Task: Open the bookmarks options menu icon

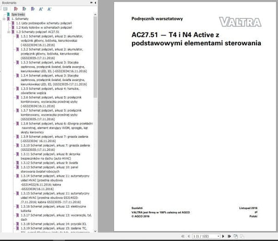Action: [5, 9]
